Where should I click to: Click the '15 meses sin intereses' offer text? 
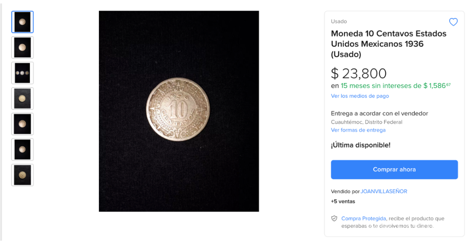click(381, 86)
